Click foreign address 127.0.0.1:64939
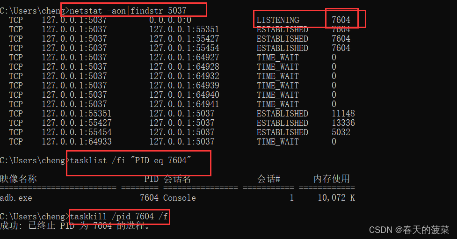 point(184,85)
